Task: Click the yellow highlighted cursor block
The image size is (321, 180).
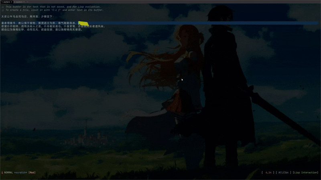Action: pyautogui.click(x=83, y=23)
